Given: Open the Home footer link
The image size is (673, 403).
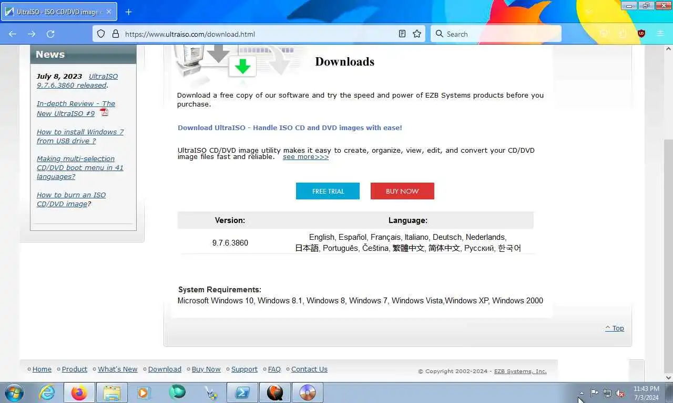Looking at the screenshot, I should [42, 369].
